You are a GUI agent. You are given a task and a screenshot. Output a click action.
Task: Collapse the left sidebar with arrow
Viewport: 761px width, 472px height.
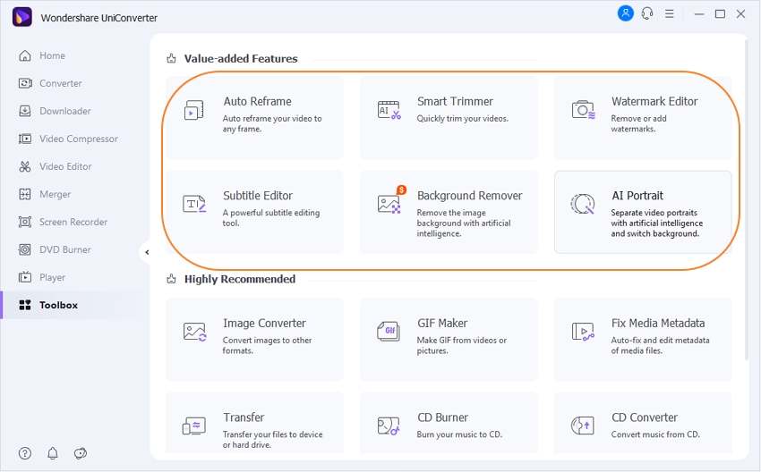[146, 252]
